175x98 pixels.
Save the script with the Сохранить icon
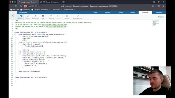pos(21,17)
